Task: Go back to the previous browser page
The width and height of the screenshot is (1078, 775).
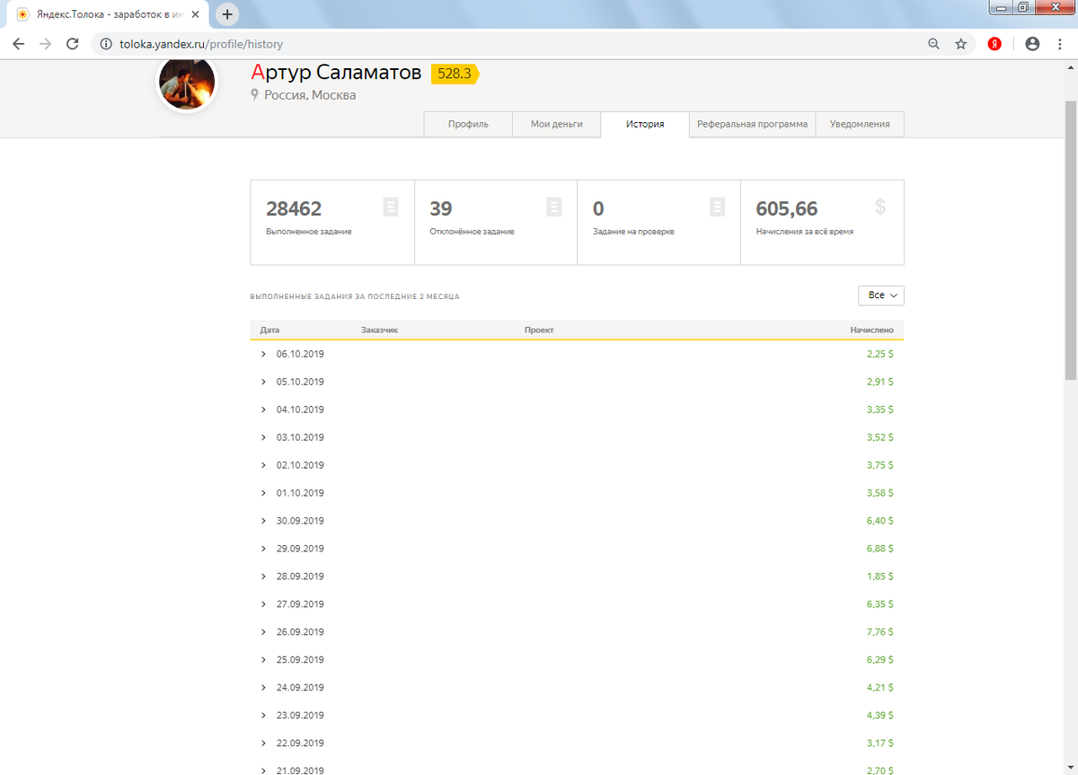Action: 18,43
